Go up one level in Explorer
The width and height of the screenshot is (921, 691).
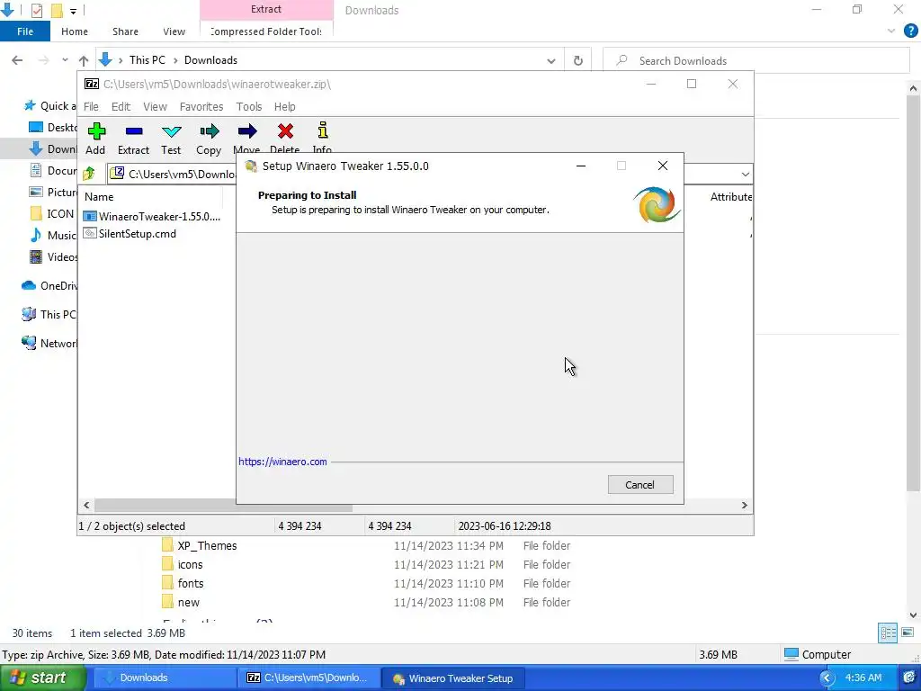(84, 60)
